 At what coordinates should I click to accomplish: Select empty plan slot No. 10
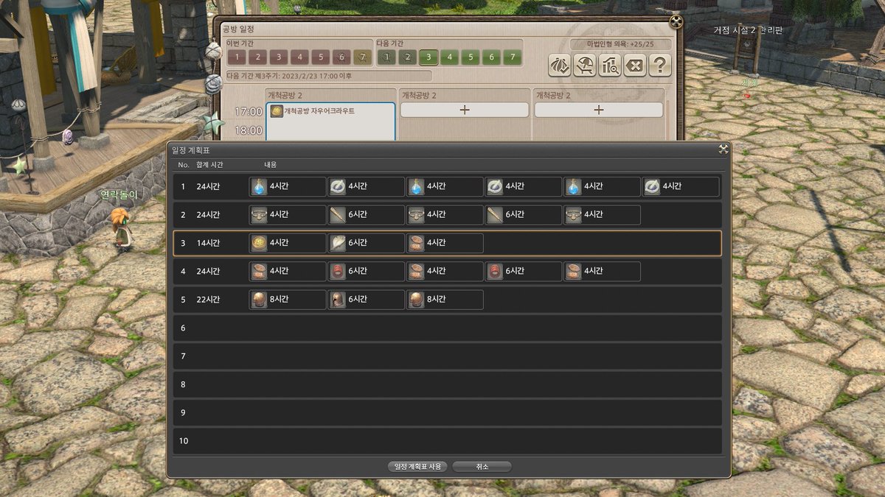pyautogui.click(x=447, y=441)
